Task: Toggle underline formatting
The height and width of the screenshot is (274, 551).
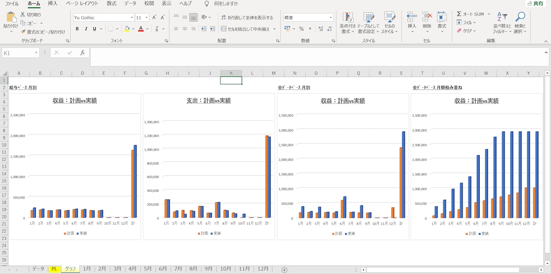Action: click(94, 29)
